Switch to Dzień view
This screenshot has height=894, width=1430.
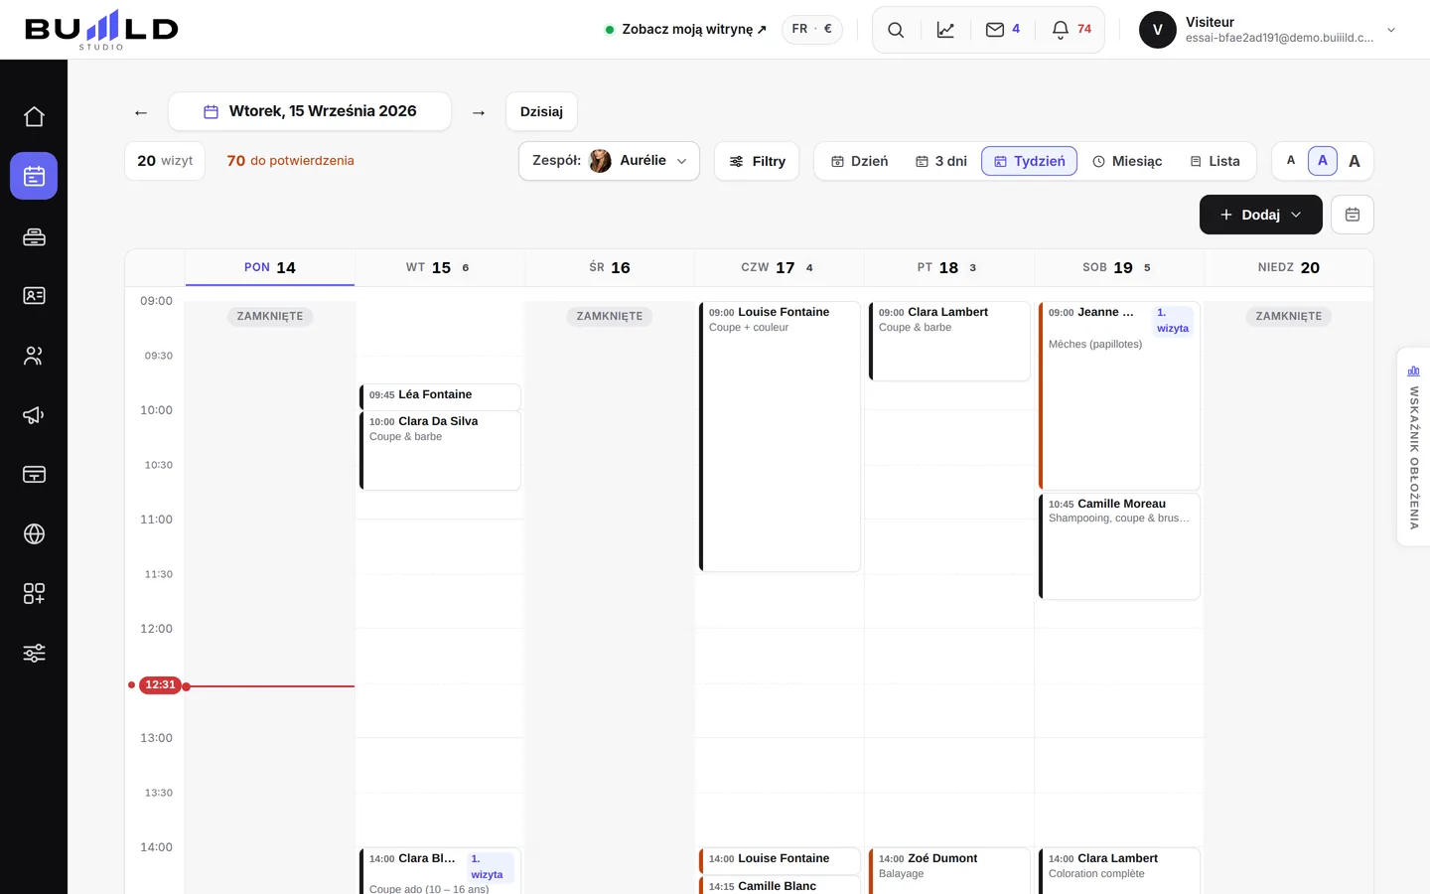click(860, 161)
